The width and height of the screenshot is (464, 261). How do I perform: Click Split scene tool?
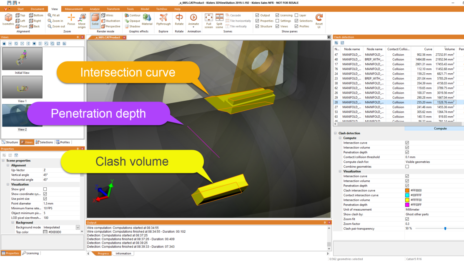219,21
